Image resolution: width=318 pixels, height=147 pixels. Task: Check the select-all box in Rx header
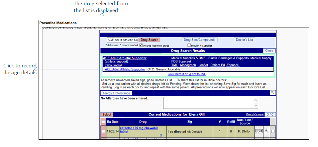click(103, 122)
